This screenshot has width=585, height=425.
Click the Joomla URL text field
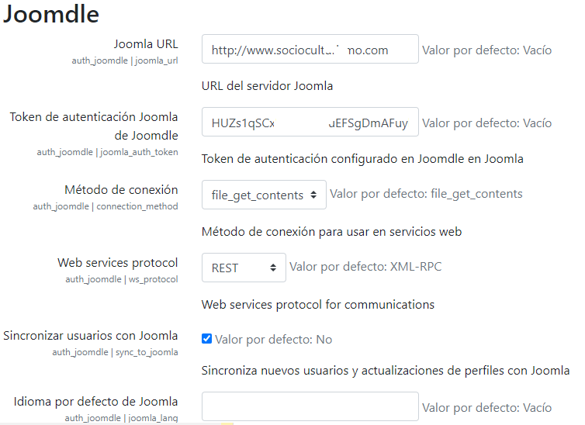click(310, 50)
